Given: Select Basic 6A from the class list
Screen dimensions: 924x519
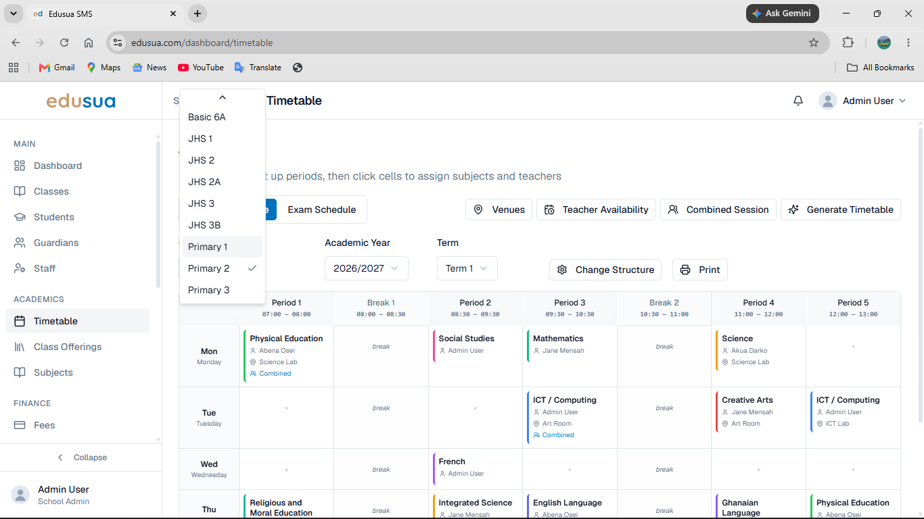Looking at the screenshot, I should [223, 117].
